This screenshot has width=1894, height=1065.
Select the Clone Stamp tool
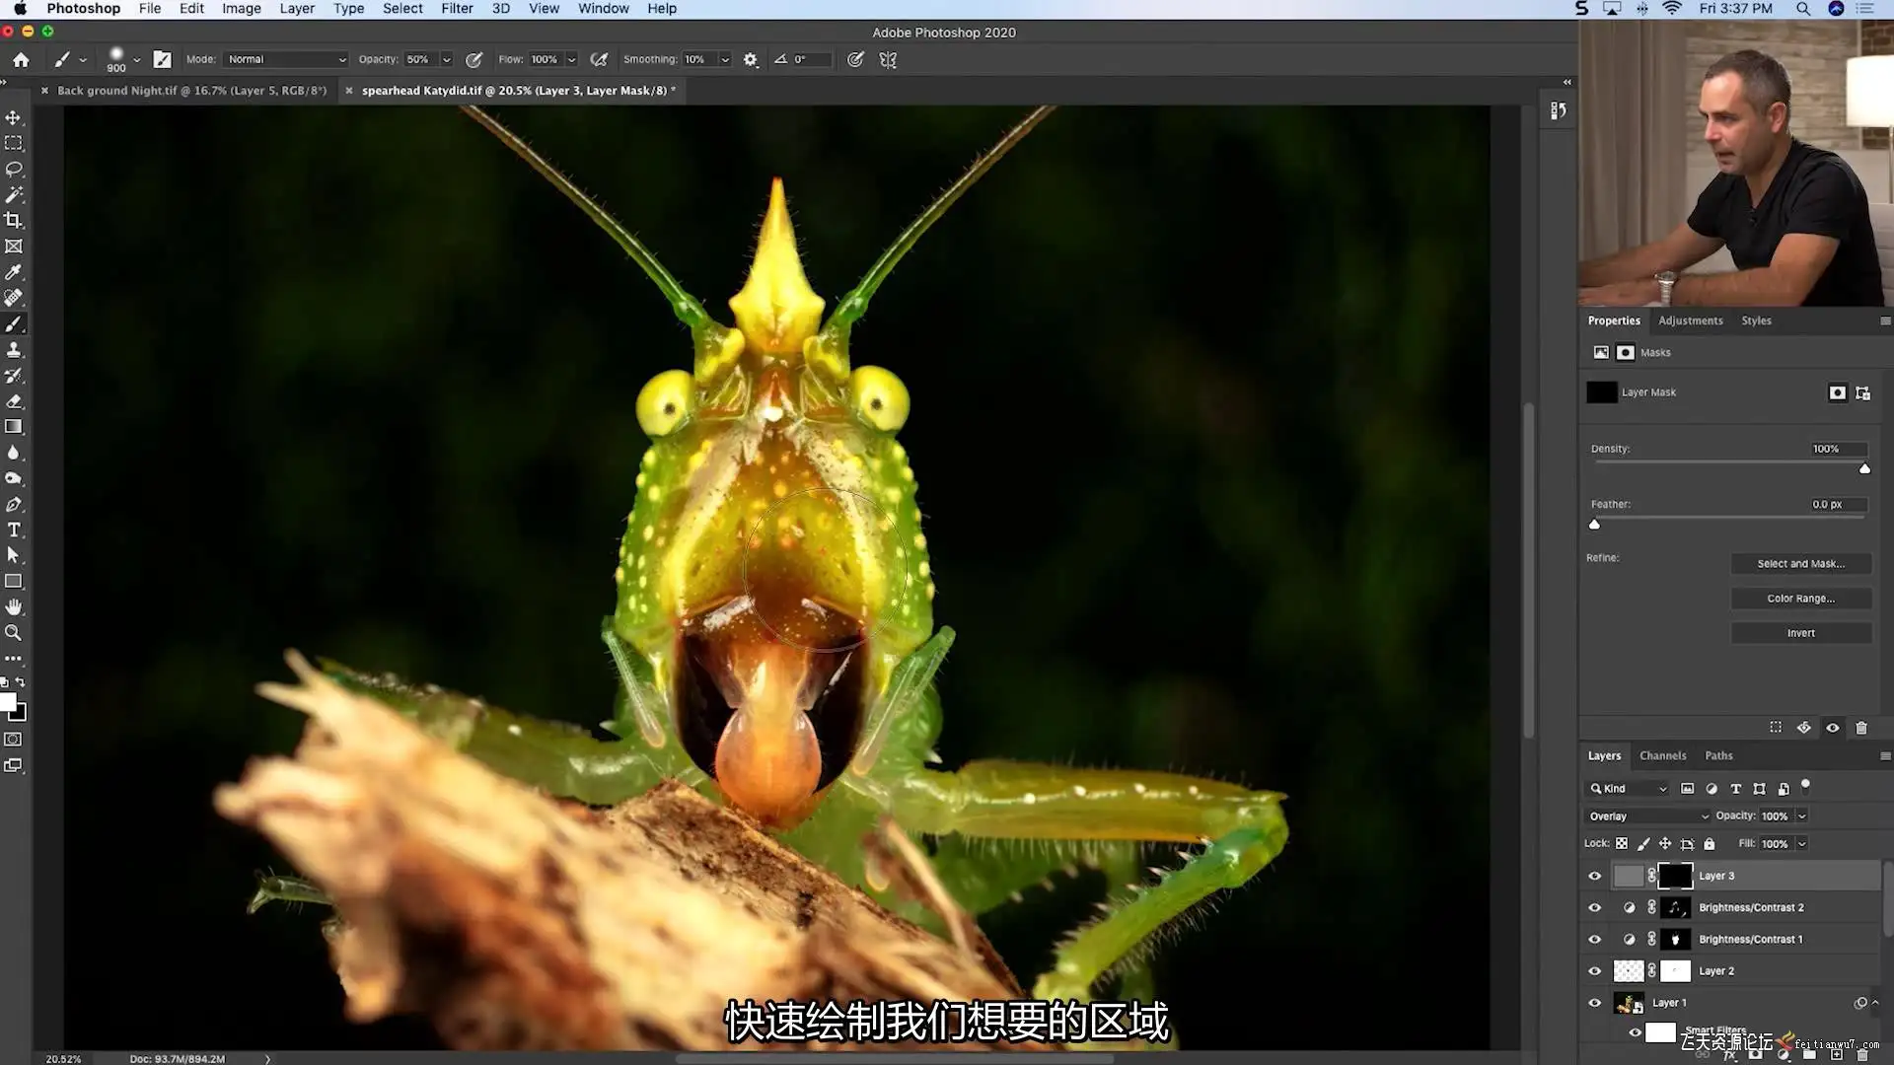(14, 350)
